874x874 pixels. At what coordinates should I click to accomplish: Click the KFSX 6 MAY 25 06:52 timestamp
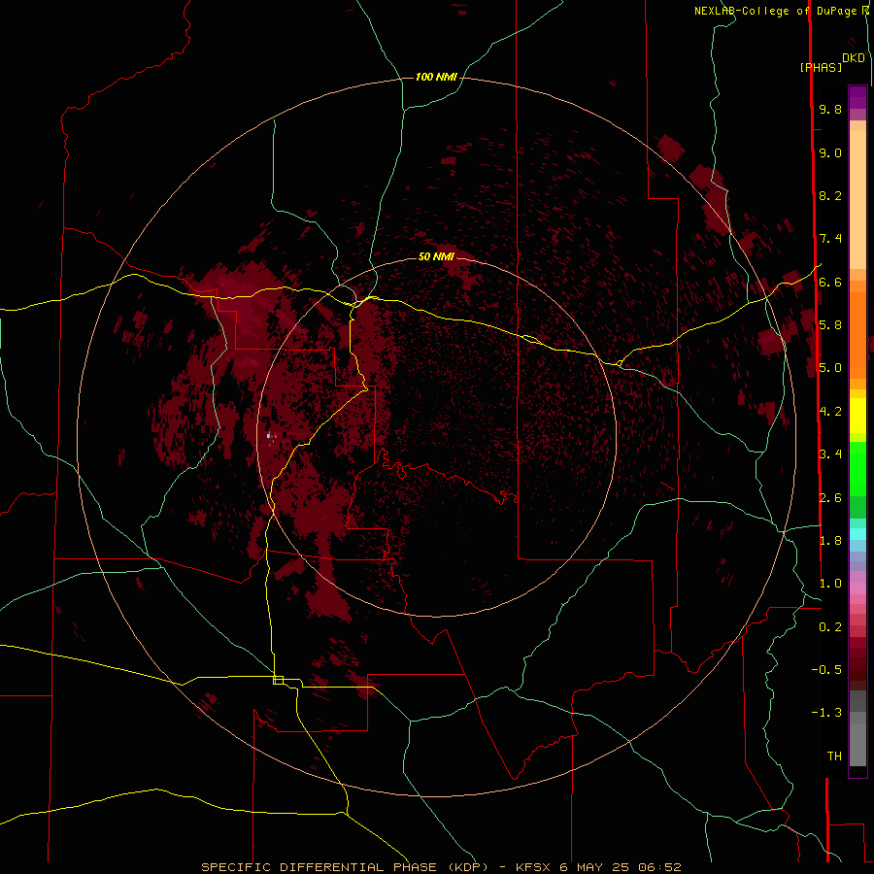click(x=598, y=867)
